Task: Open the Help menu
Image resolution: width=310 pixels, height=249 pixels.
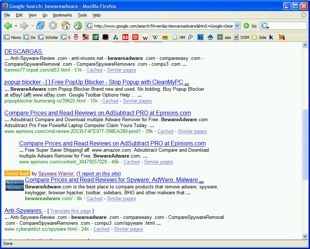Action: [x=96, y=15]
